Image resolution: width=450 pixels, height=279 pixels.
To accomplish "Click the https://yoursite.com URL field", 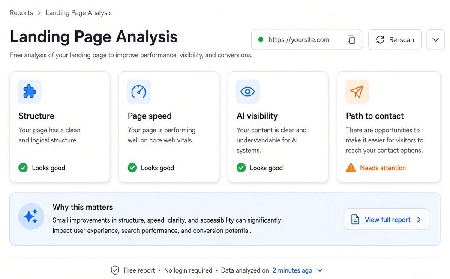I will (x=306, y=39).
